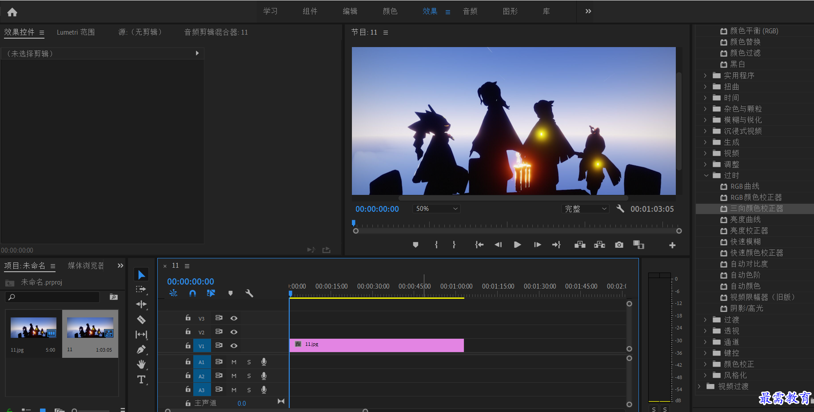This screenshot has width=814, height=412.
Task: Solo track A2
Action: [x=249, y=376]
